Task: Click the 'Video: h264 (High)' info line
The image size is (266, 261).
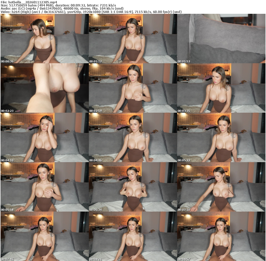Action: click(x=91, y=12)
